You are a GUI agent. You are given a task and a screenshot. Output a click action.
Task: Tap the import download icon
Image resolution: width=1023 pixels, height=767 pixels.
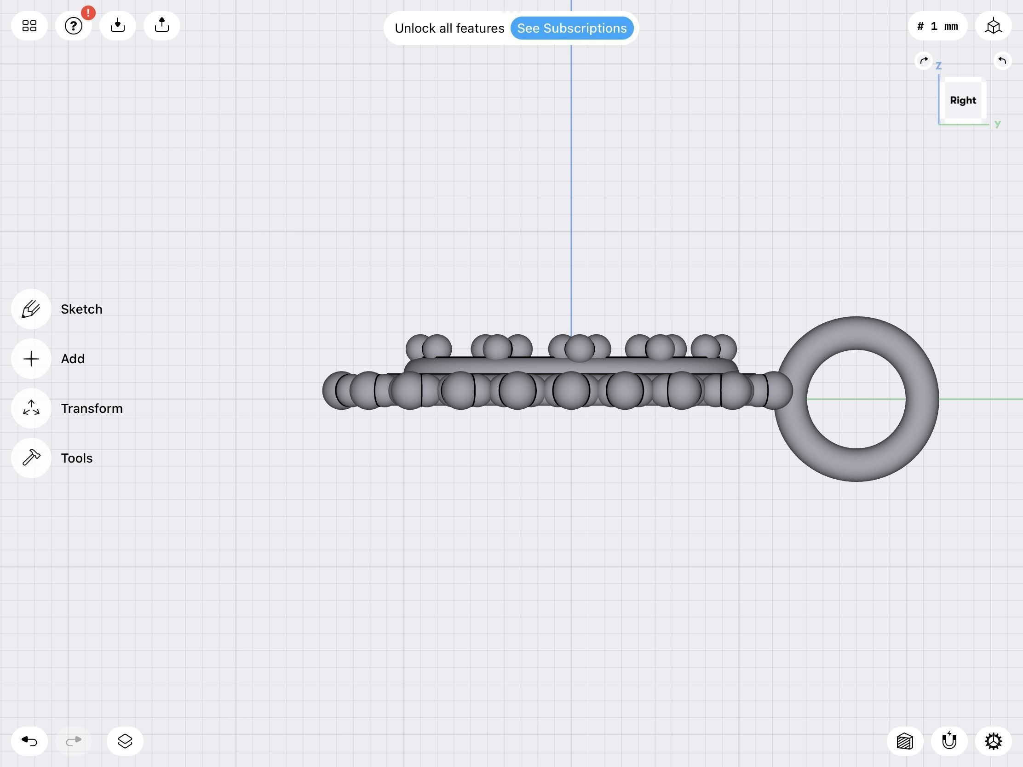[x=117, y=26]
